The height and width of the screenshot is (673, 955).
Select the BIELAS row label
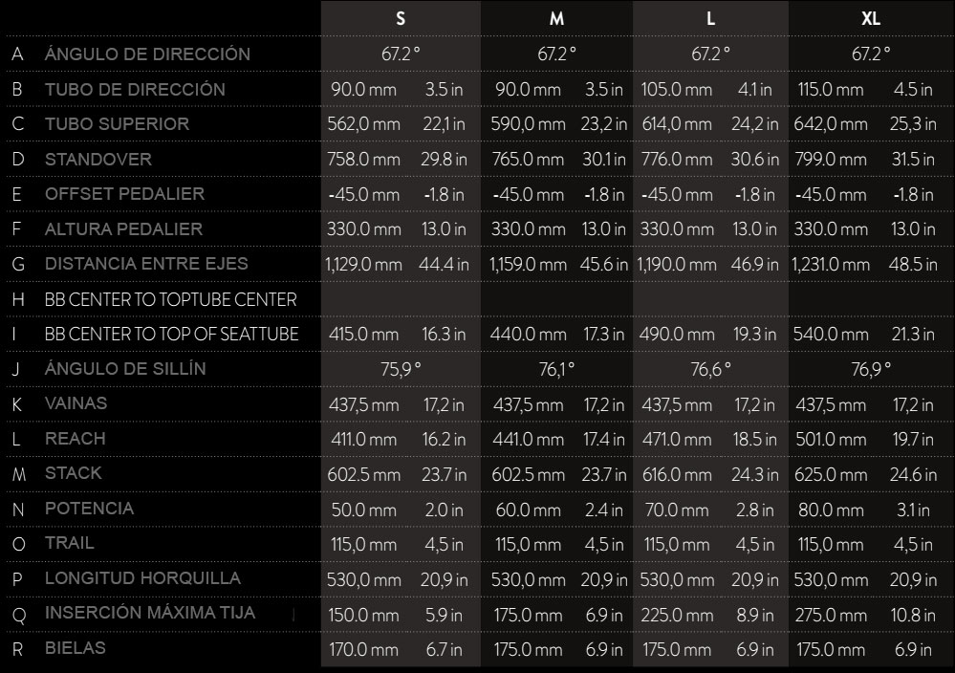(75, 648)
